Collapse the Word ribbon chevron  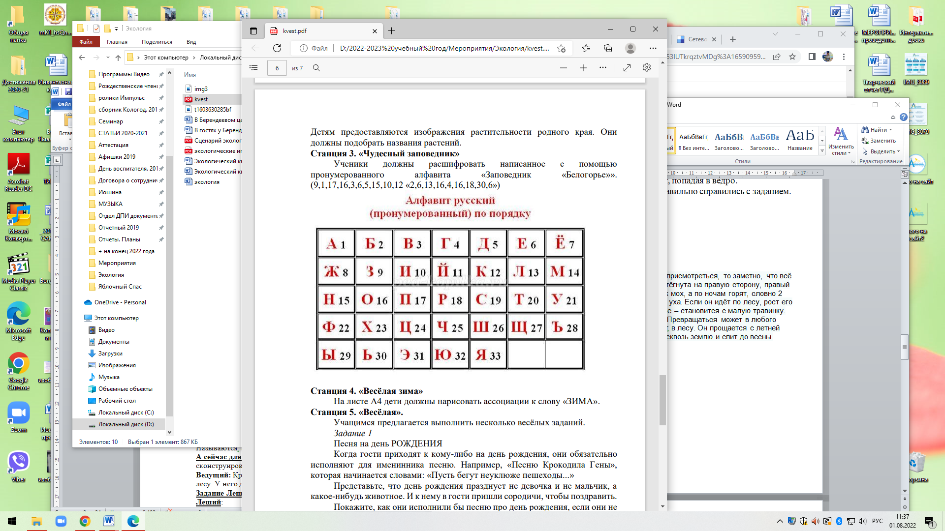tap(893, 118)
